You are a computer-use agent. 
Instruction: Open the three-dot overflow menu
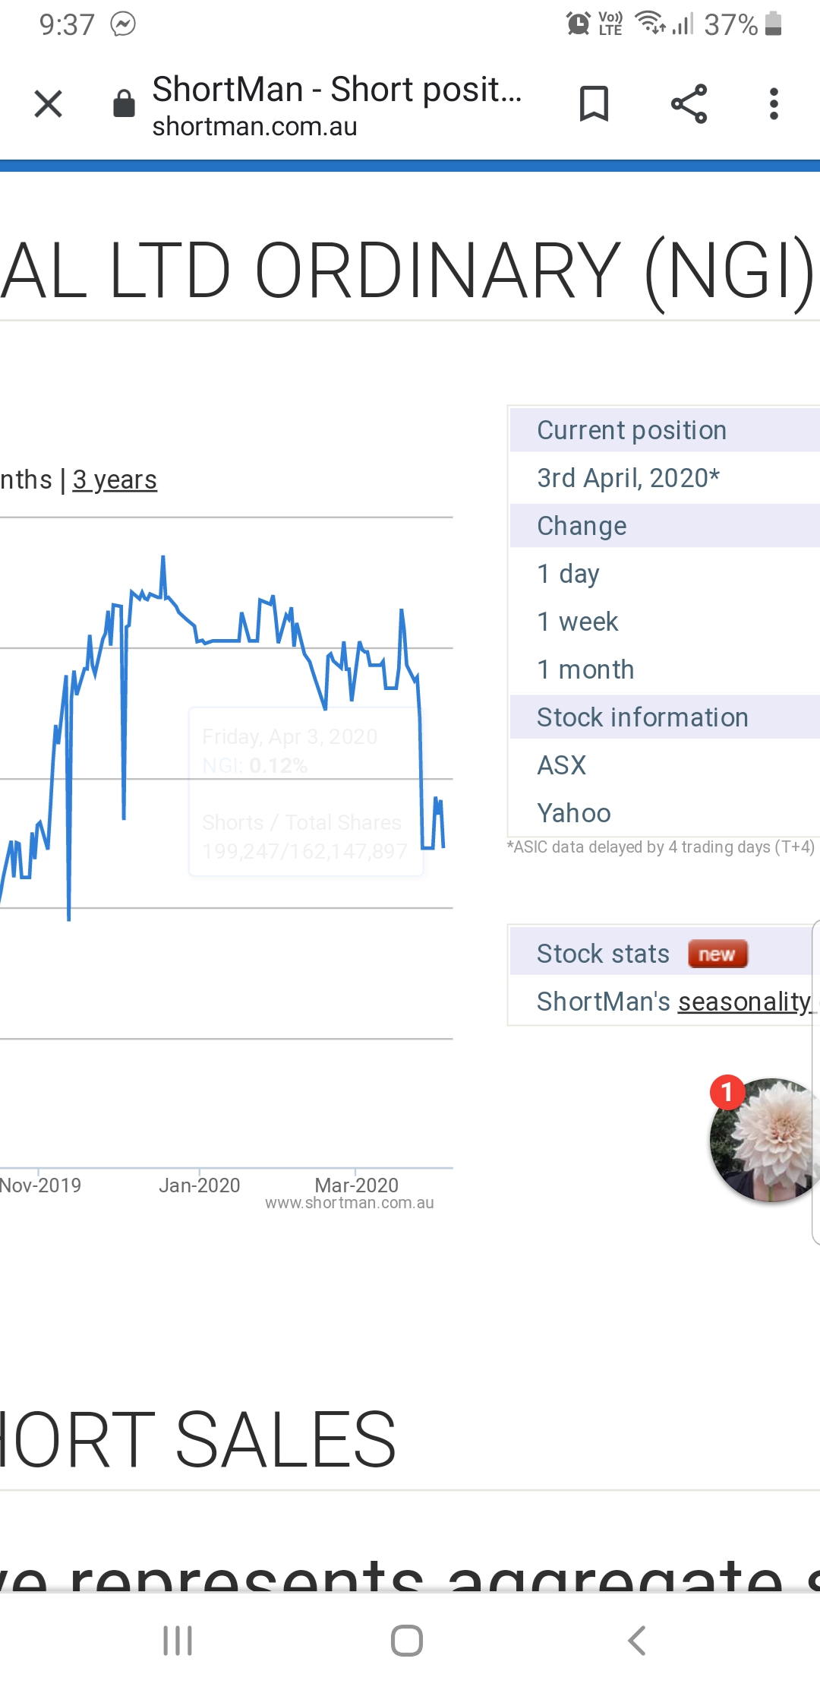[774, 104]
